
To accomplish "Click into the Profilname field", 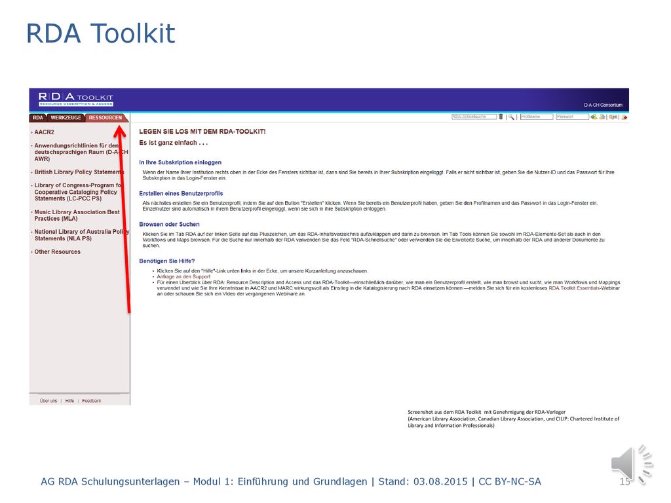I will 537,117.
